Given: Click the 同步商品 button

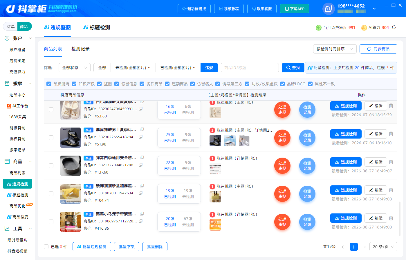Looking at the screenshot, I should pyautogui.click(x=378, y=49).
